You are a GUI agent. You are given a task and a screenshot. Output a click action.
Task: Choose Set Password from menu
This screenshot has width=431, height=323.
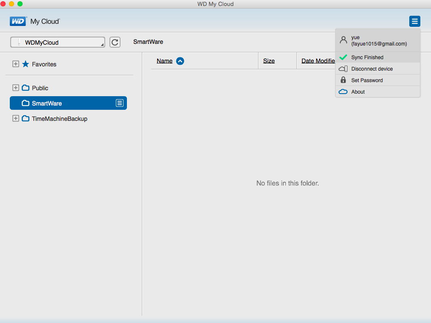tap(378, 80)
